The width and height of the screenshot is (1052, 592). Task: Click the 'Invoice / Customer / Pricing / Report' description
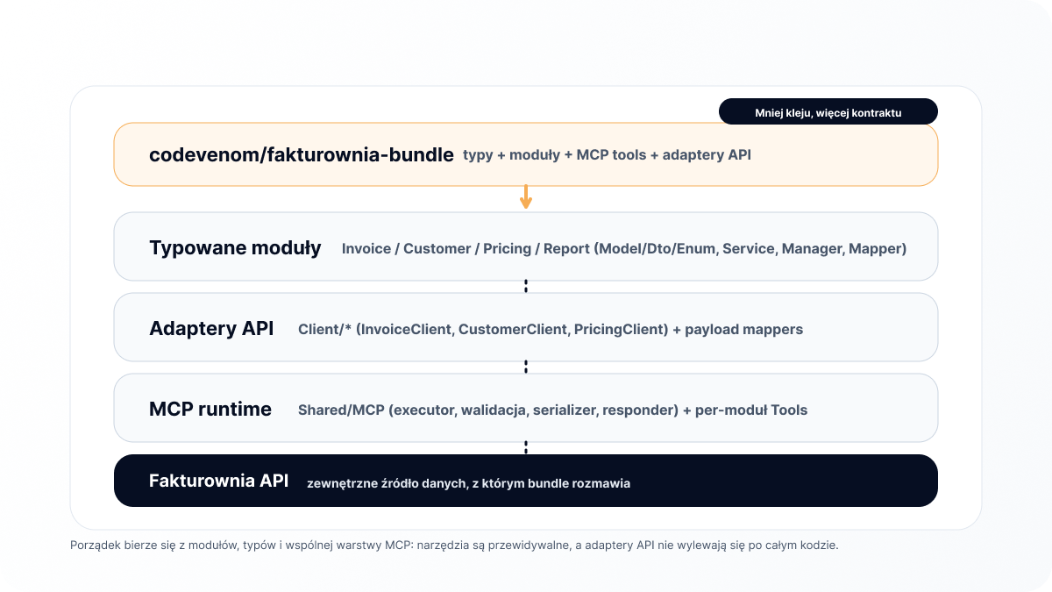pyautogui.click(x=624, y=249)
